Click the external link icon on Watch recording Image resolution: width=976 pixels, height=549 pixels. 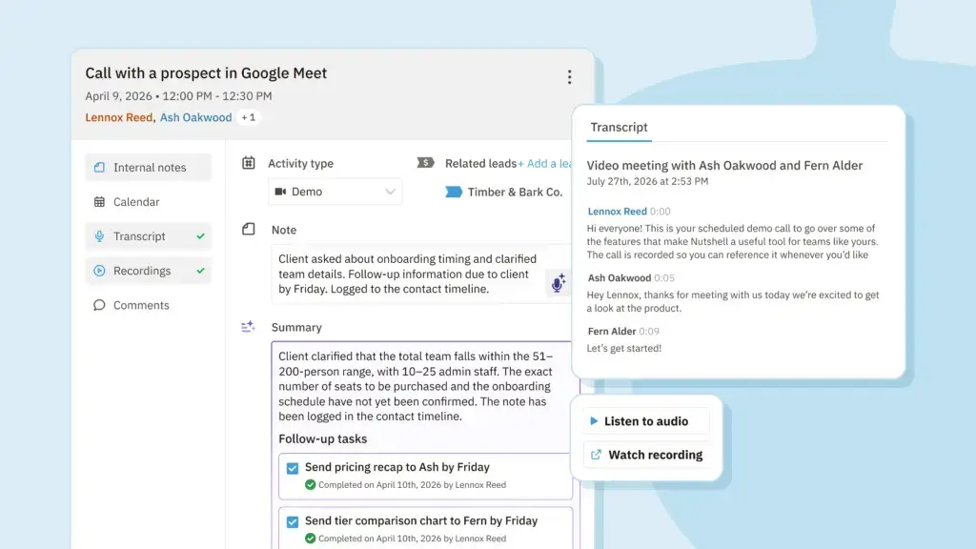596,455
